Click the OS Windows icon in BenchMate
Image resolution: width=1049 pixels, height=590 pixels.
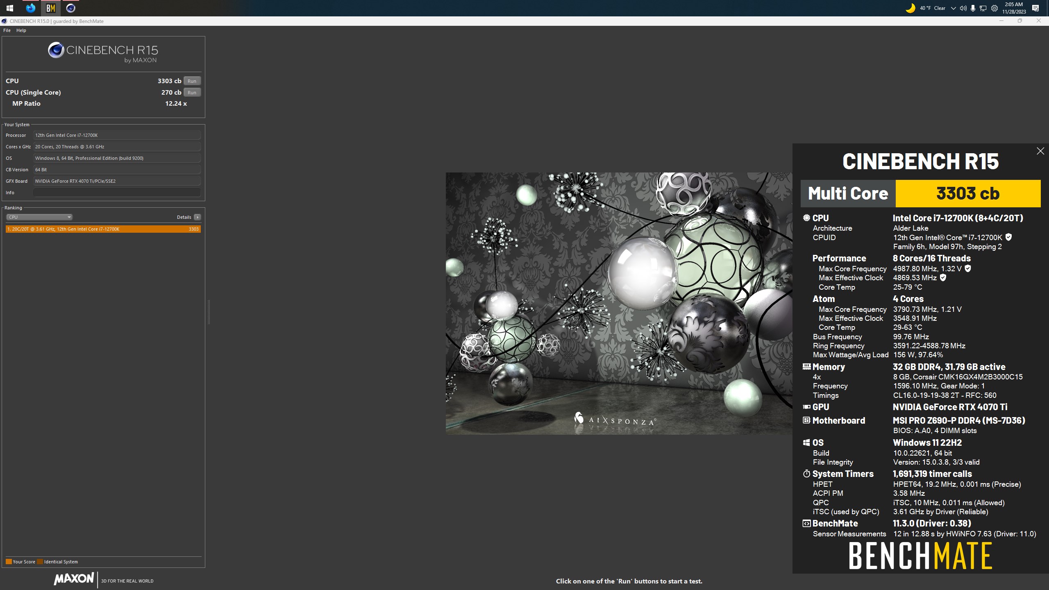tap(806, 442)
